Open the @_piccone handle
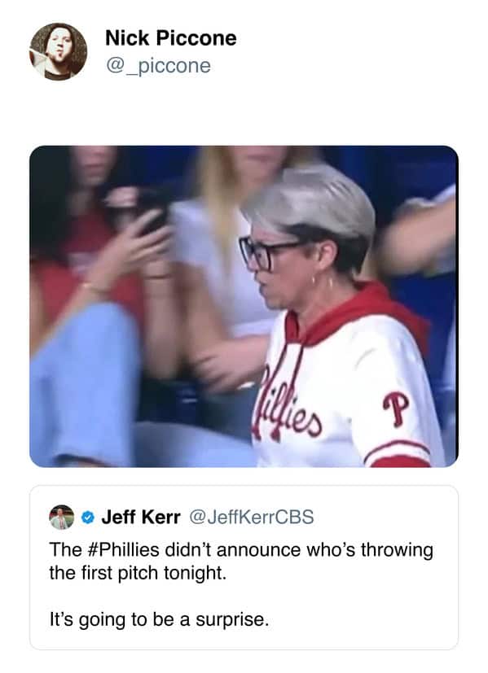The height and width of the screenshot is (673, 488). click(x=158, y=66)
